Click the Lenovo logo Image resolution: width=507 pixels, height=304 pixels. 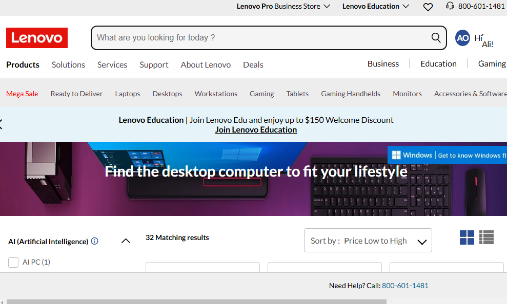[37, 38]
